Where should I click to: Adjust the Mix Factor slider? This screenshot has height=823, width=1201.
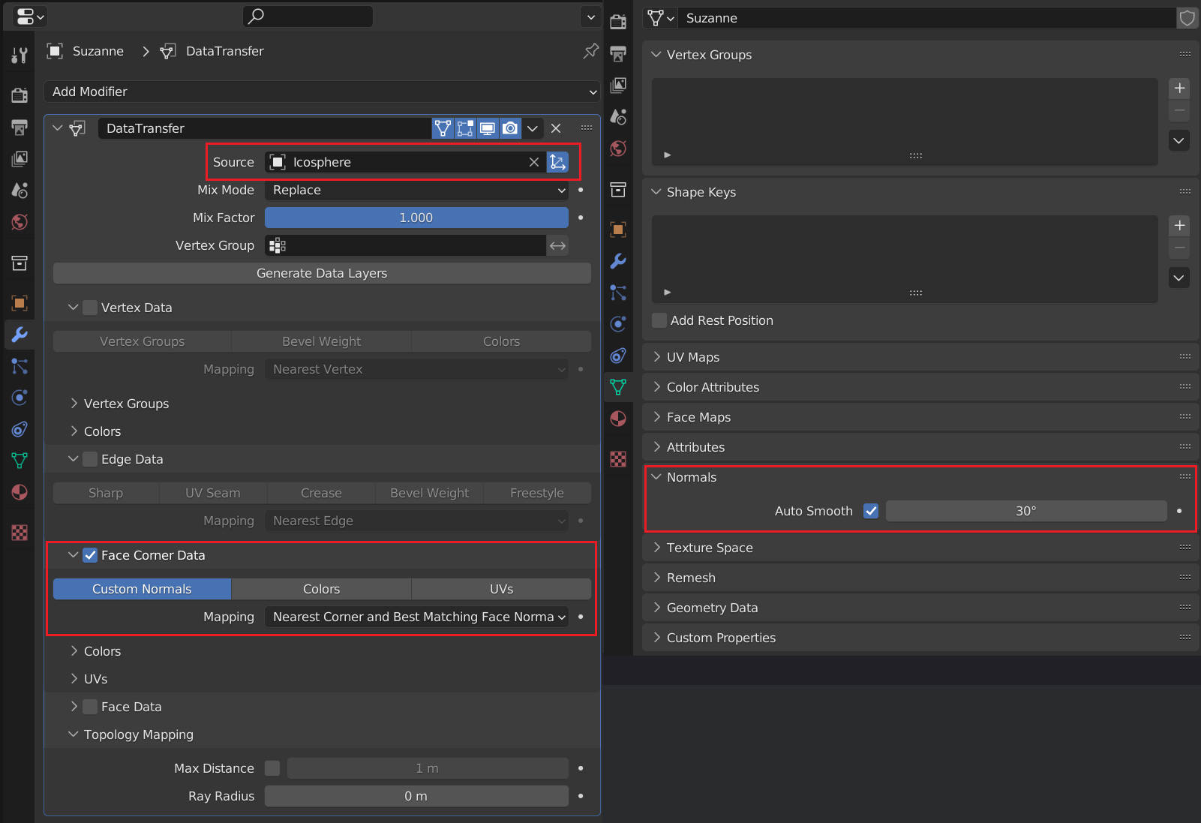click(x=416, y=218)
